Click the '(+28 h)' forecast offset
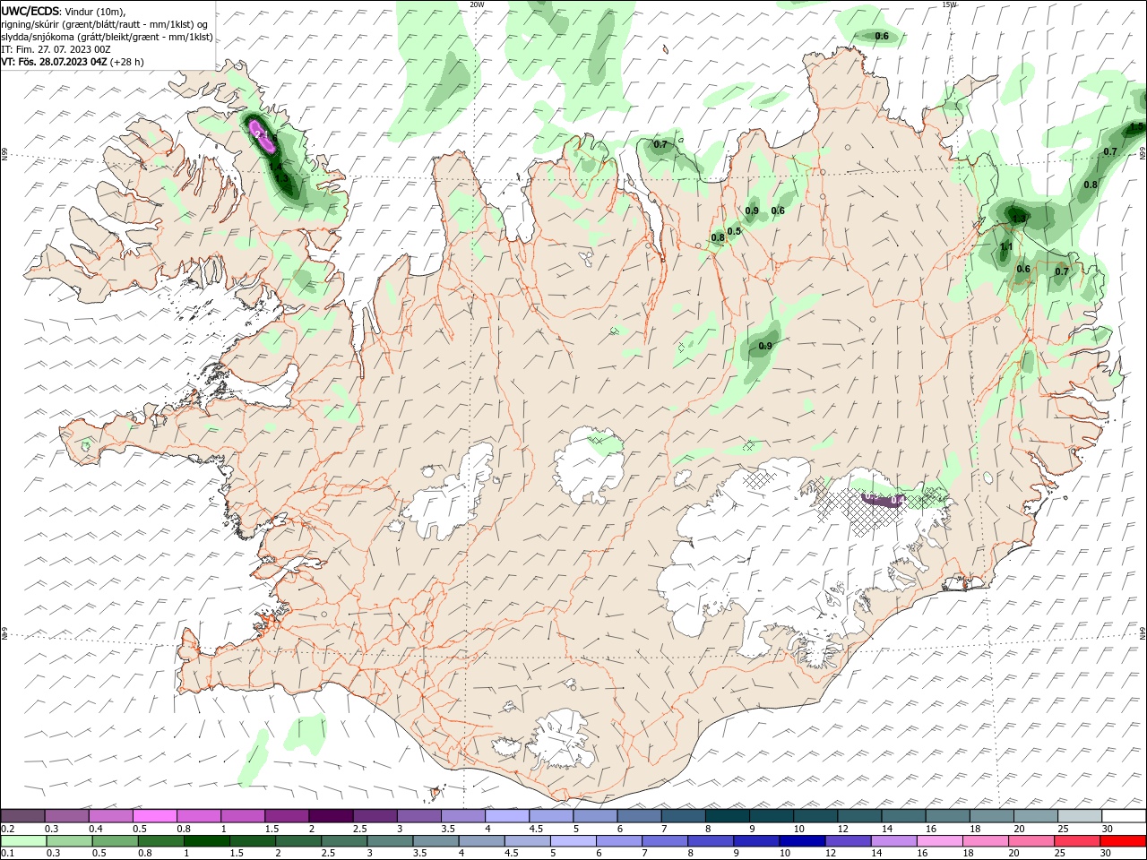 [x=126, y=62]
